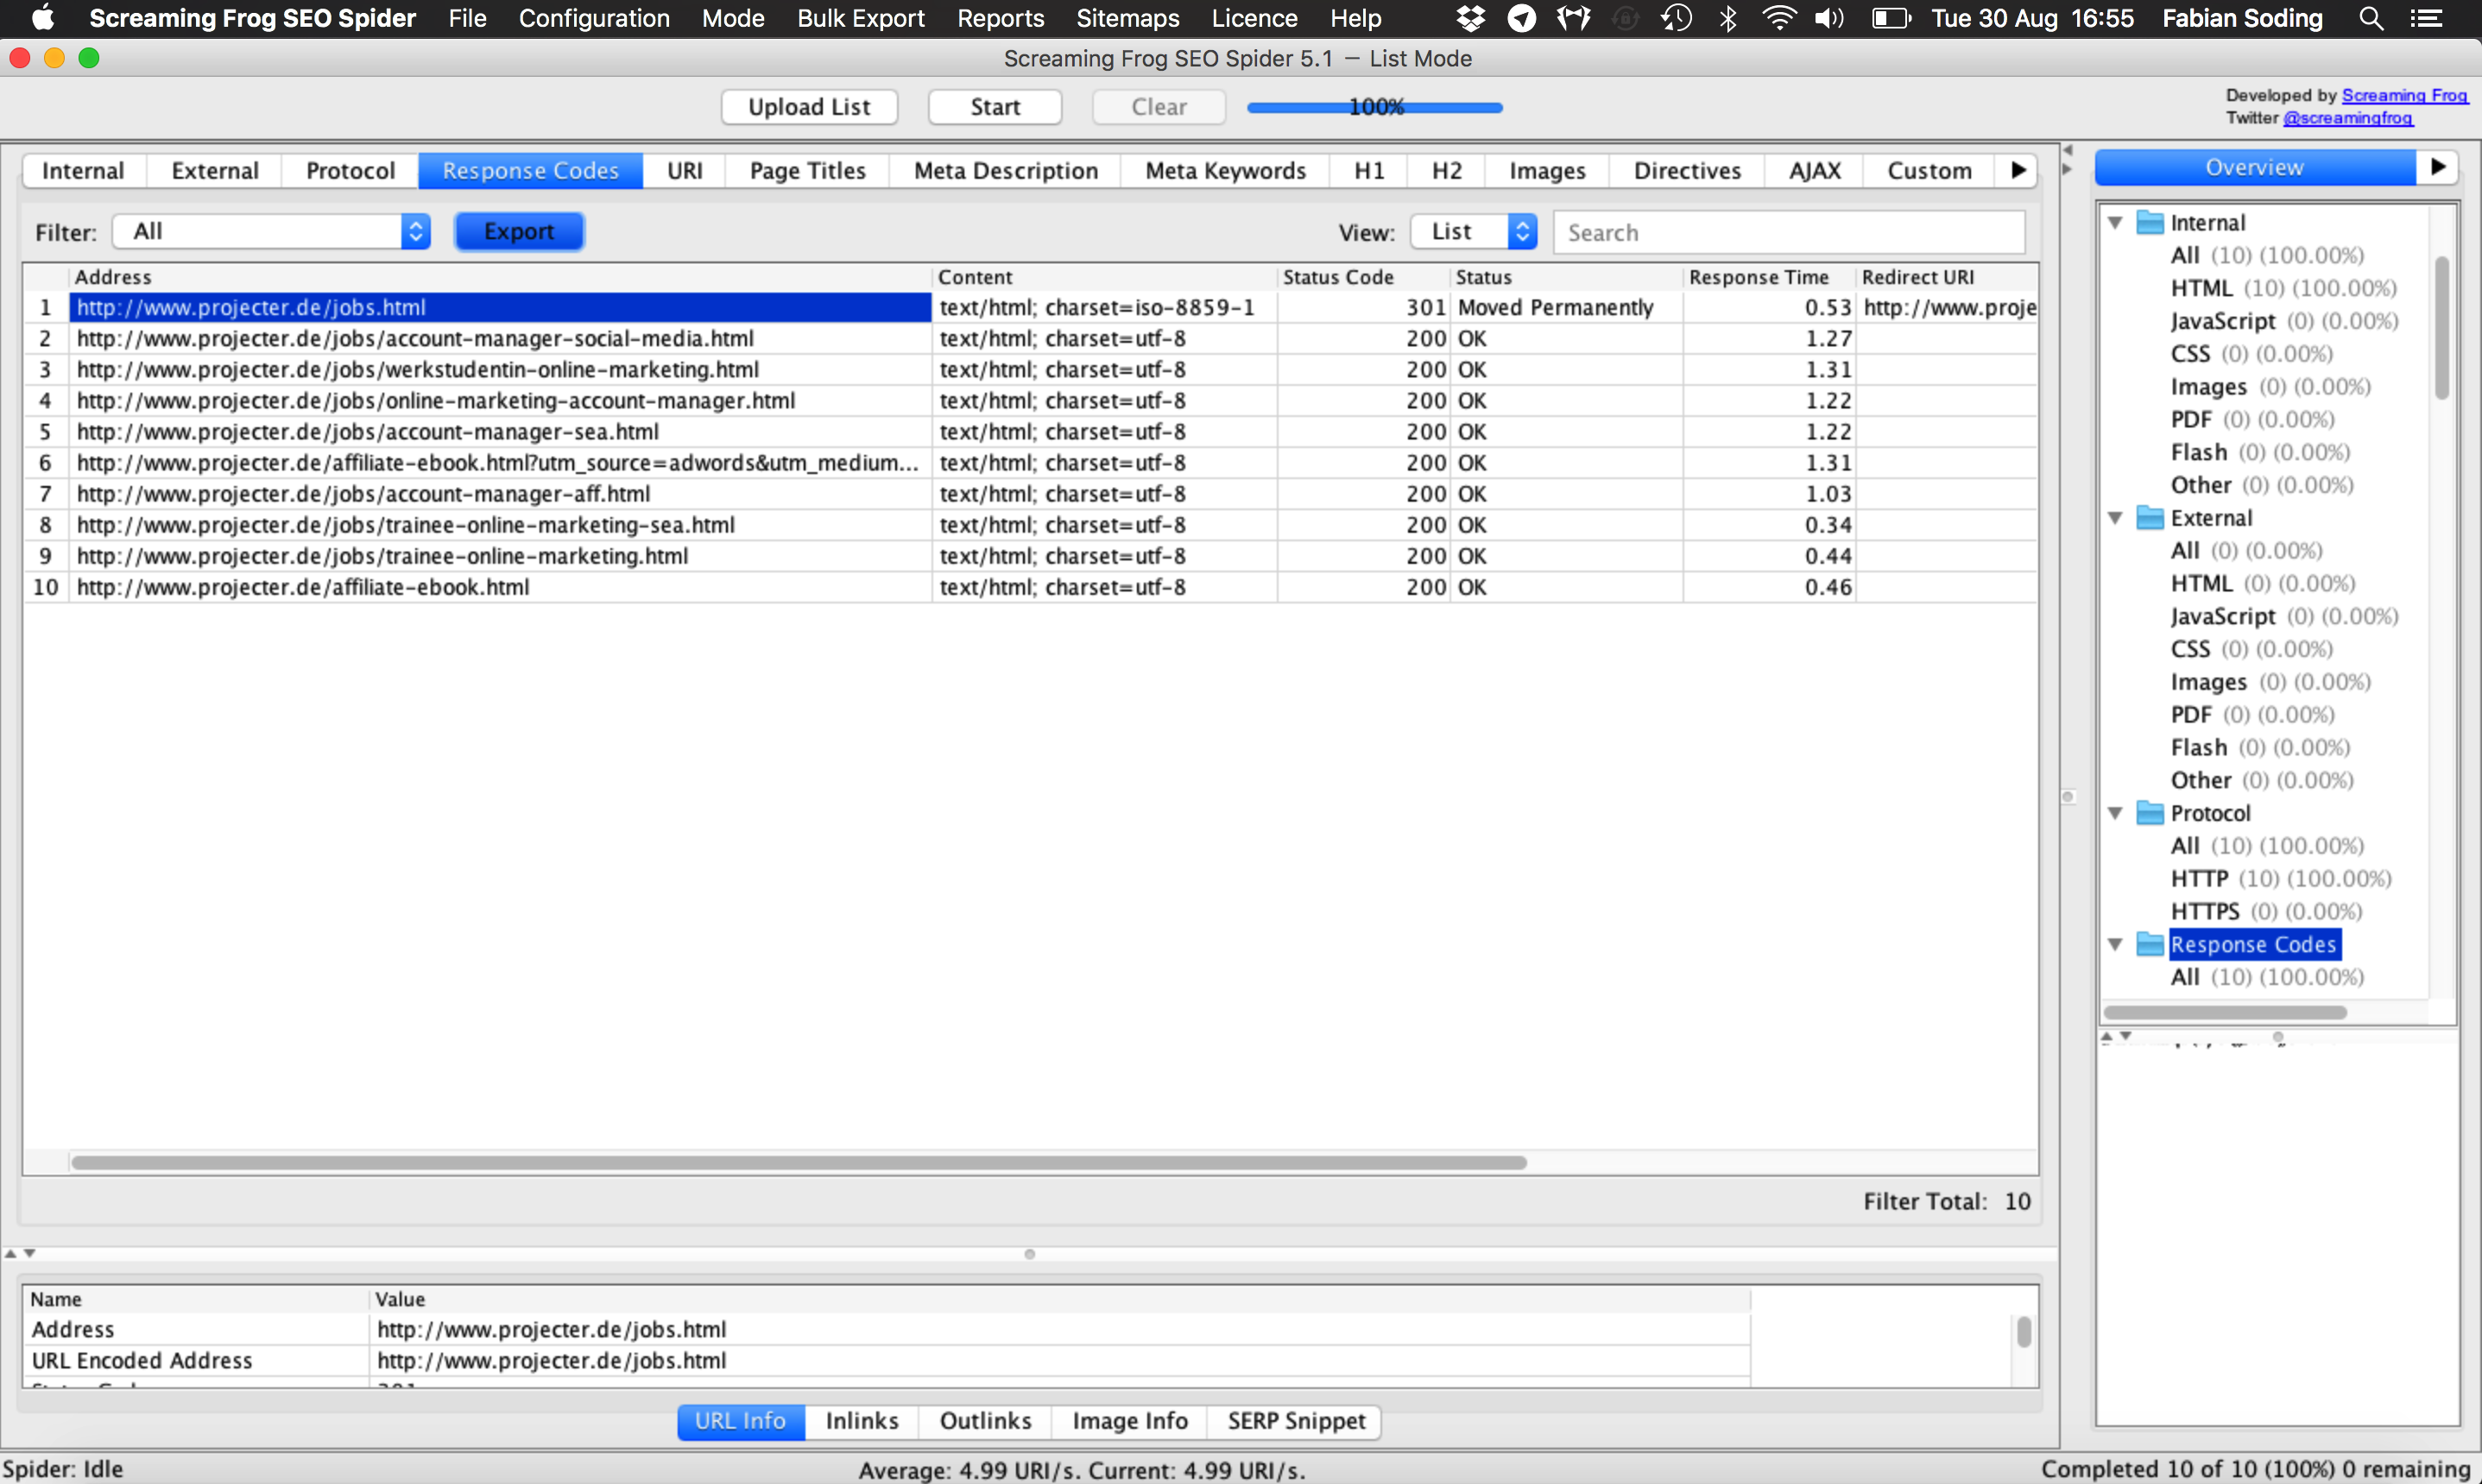
Task: Click the arrow beside the Overview header
Action: click(x=2437, y=167)
